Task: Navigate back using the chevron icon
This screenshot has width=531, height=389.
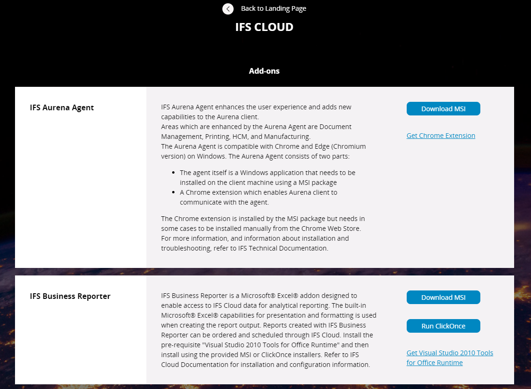Action: [228, 8]
